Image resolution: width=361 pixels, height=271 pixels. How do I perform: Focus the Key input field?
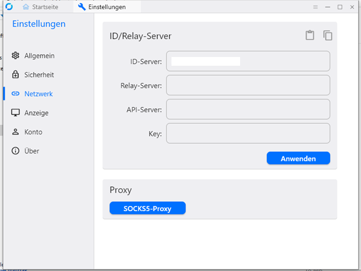[x=248, y=133]
